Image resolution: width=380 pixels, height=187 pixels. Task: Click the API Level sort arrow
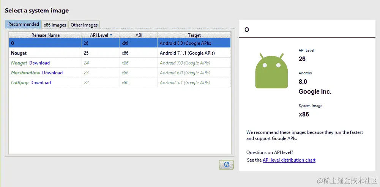tap(111, 35)
